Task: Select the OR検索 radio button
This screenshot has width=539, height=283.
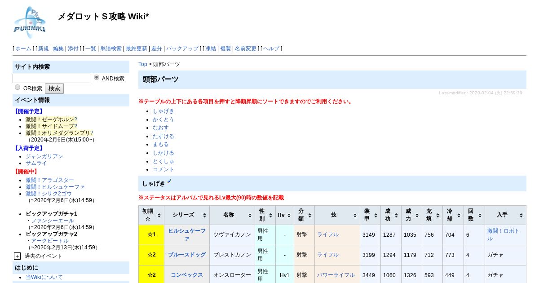Action: click(x=18, y=87)
